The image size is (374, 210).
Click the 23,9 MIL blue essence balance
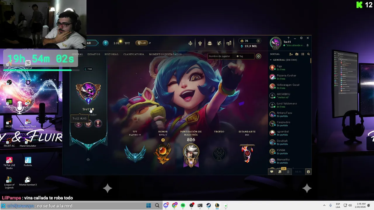(249, 46)
